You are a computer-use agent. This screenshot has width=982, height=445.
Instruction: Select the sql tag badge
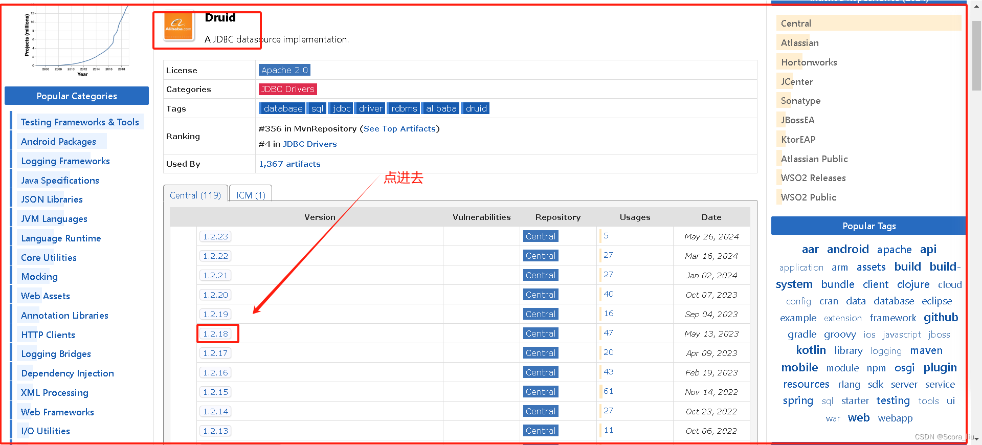(317, 108)
